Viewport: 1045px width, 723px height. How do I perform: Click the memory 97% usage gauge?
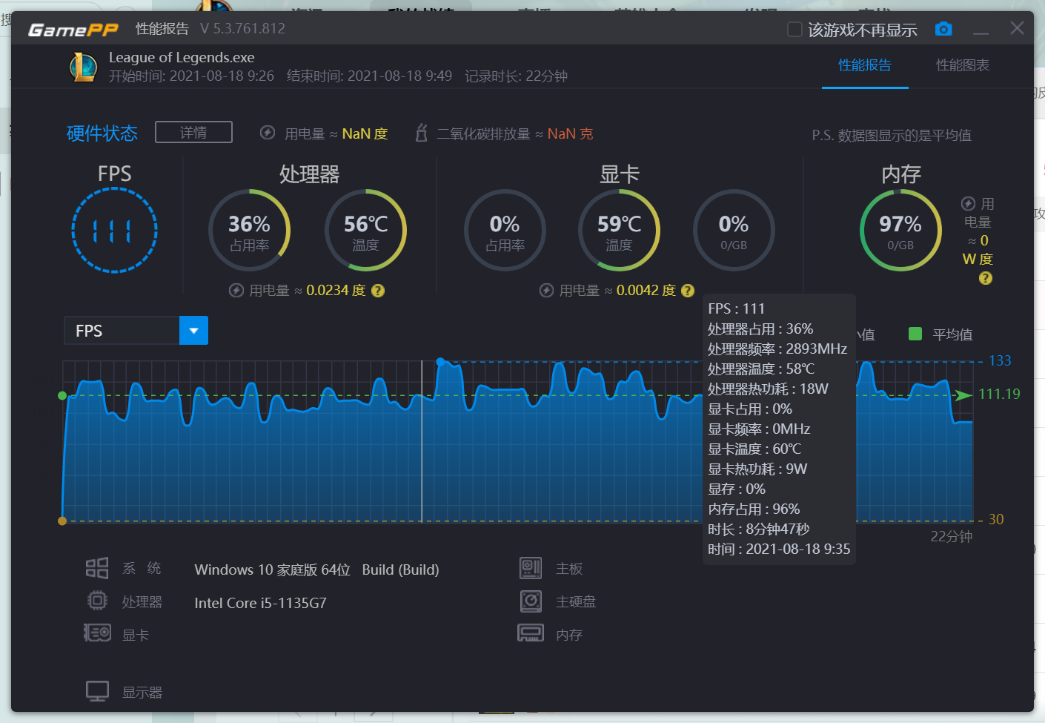(x=900, y=231)
